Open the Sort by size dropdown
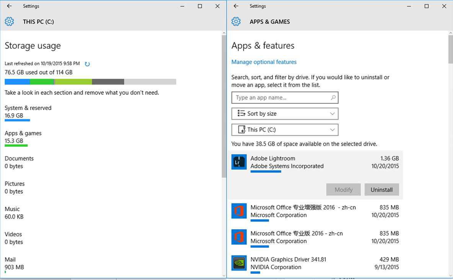The height and width of the screenshot is (280, 453). click(x=285, y=114)
